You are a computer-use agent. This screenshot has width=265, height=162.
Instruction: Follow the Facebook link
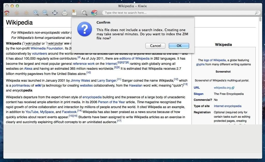[x=69, y=112]
